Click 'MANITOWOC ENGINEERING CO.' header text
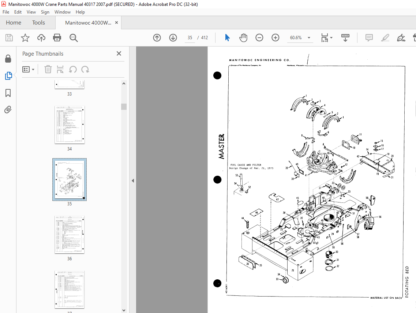 click(260, 60)
